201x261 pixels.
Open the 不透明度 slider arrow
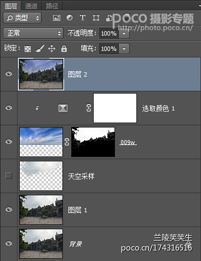pos(124,33)
